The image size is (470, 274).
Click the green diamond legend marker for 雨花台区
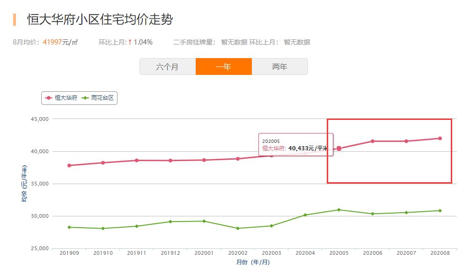pos(85,99)
